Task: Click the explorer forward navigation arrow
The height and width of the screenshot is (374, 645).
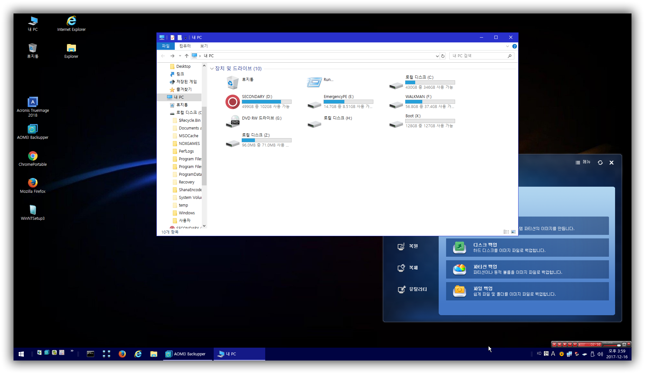Action: pyautogui.click(x=172, y=56)
